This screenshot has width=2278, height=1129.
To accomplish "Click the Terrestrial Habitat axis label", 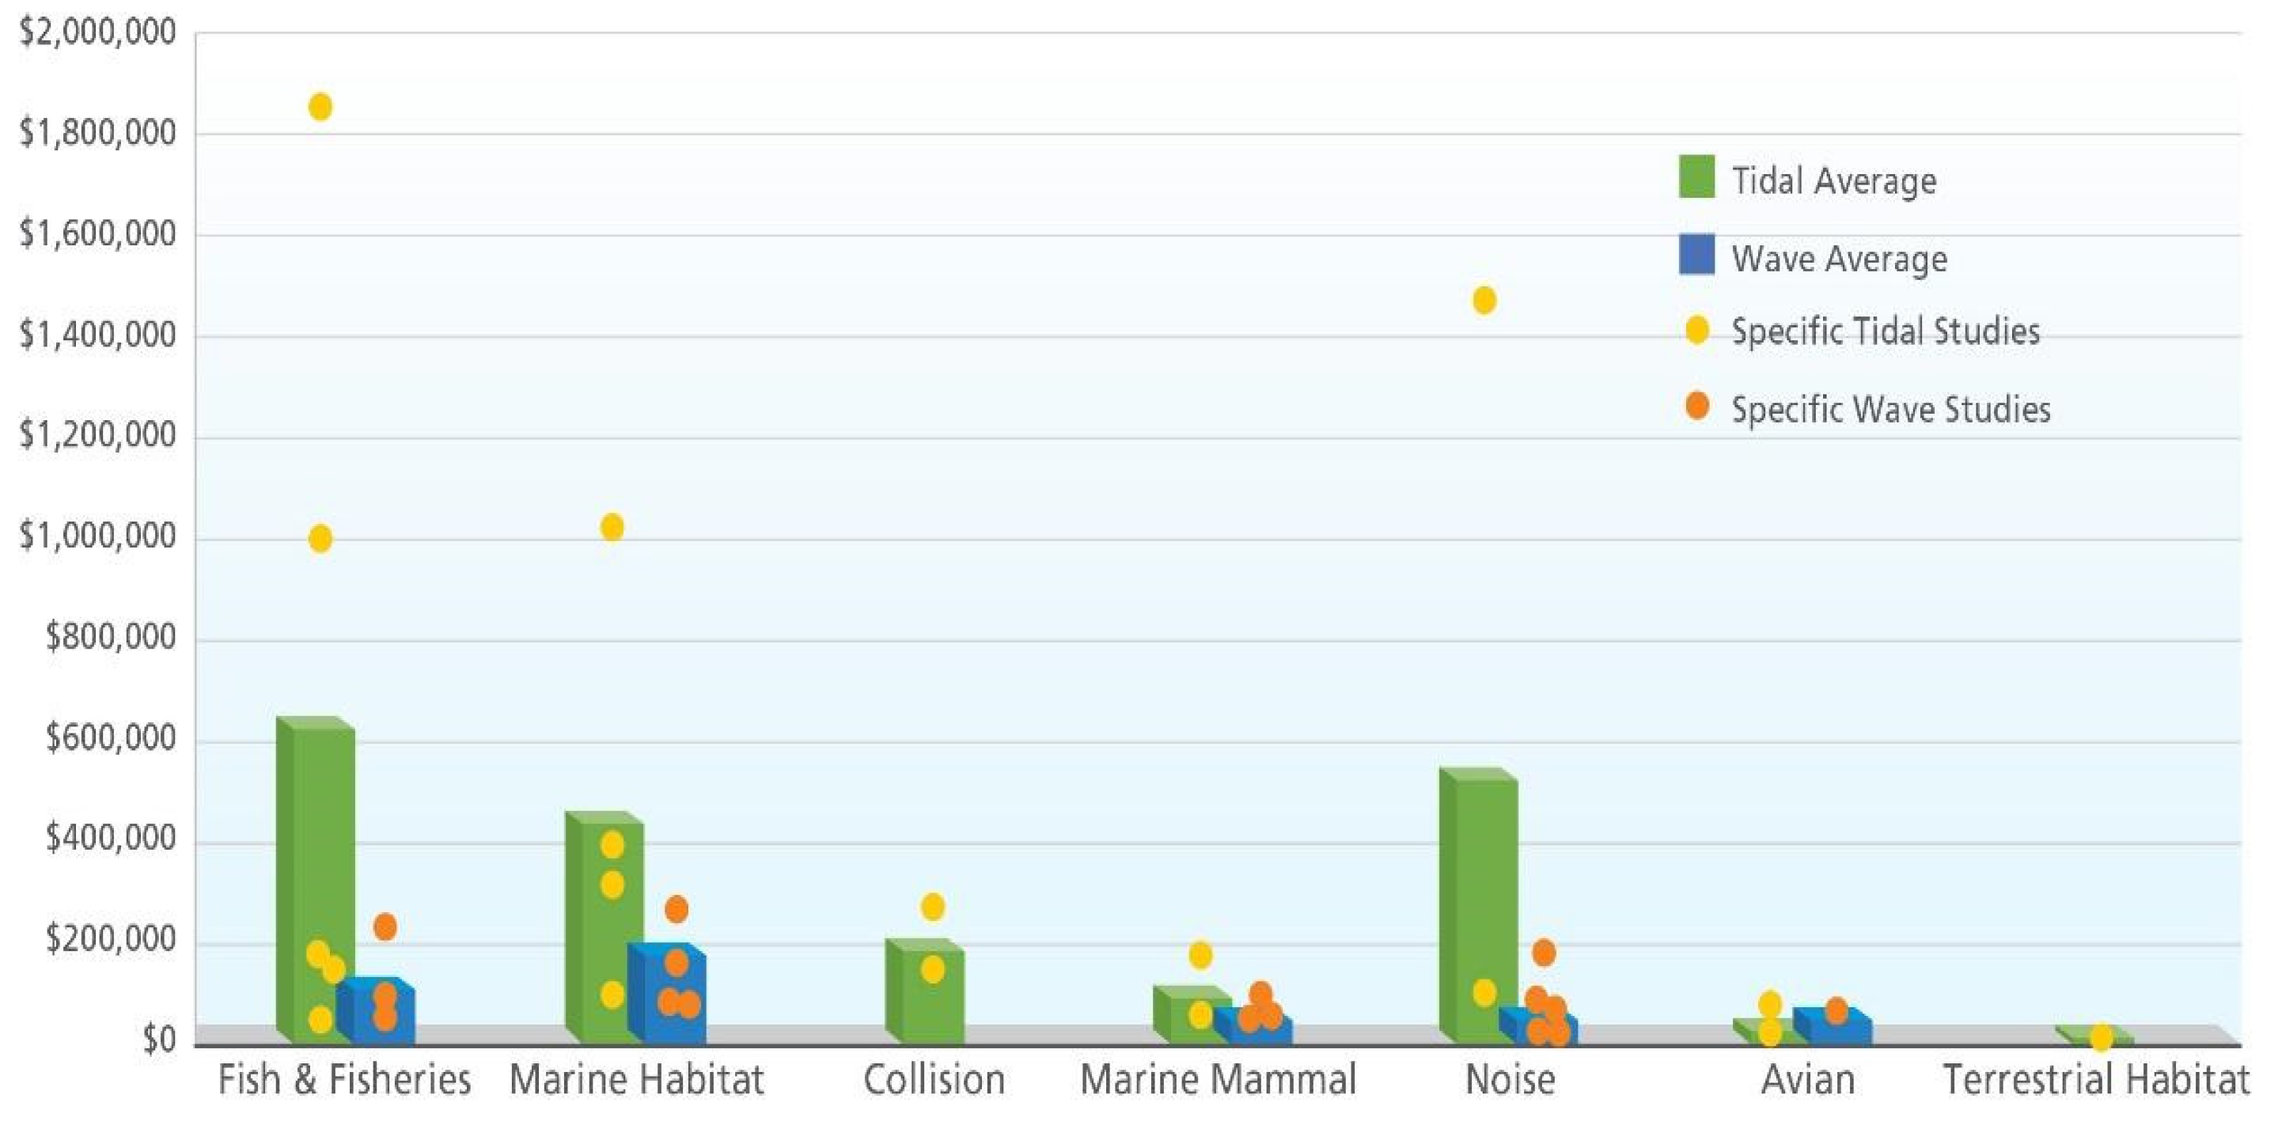I will click(x=2096, y=1079).
